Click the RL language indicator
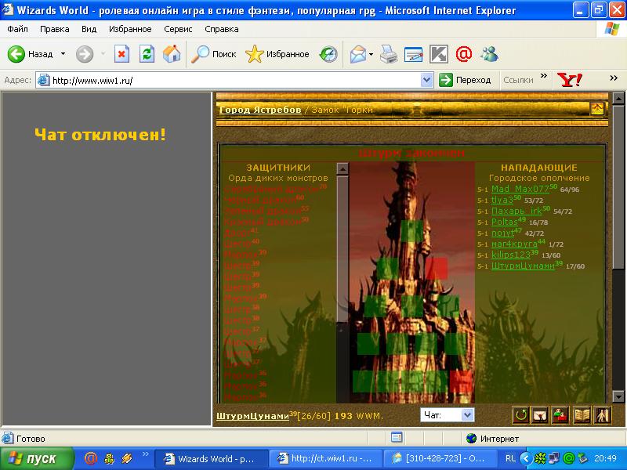This screenshot has width=627, height=470. (x=511, y=458)
